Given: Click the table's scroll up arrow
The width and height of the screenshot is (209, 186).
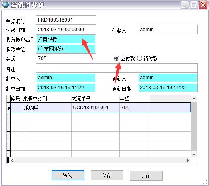Looking at the screenshot, I should [x=194, y=99].
